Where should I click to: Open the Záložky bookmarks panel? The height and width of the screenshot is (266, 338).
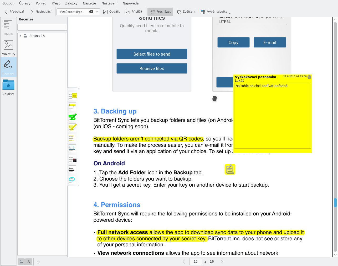8,87
